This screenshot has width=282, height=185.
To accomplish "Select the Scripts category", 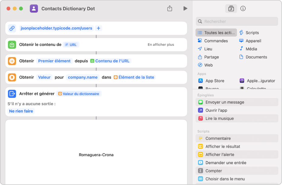I will (252, 33).
